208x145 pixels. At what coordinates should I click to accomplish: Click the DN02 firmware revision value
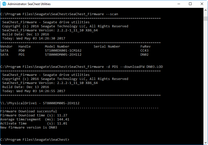(145, 55)
